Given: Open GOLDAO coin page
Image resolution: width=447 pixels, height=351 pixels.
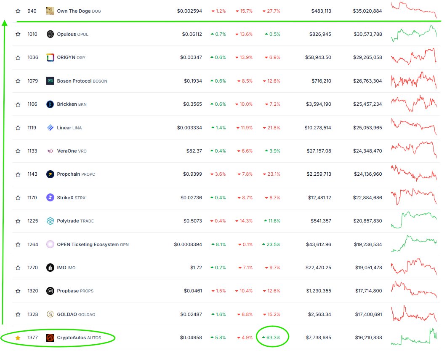Looking at the screenshot, I should pyautogui.click(x=76, y=314).
